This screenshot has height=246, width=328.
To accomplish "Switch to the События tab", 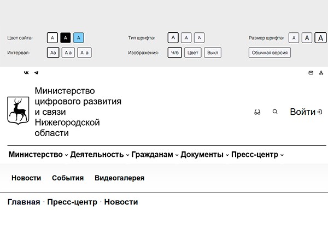I will 68,178.
